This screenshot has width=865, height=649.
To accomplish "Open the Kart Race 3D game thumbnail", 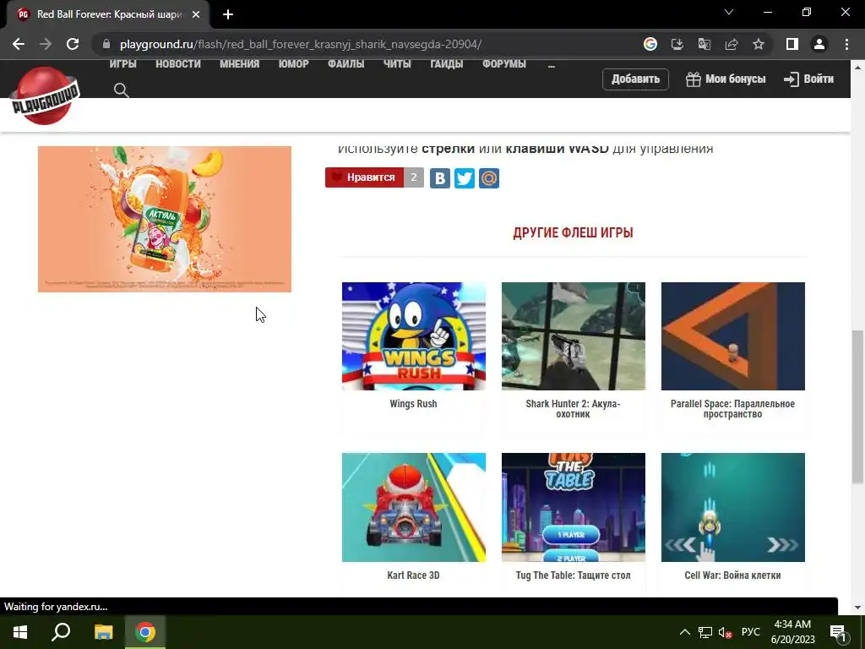I will [414, 507].
